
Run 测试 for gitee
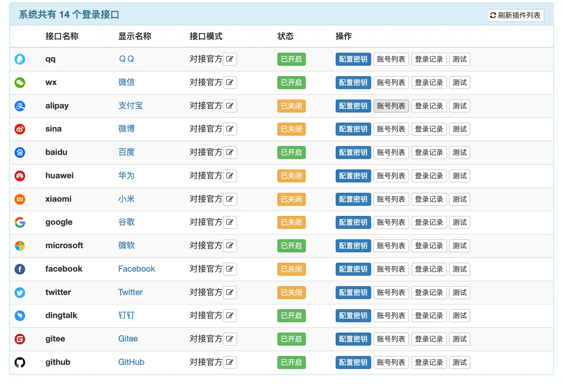[459, 339]
